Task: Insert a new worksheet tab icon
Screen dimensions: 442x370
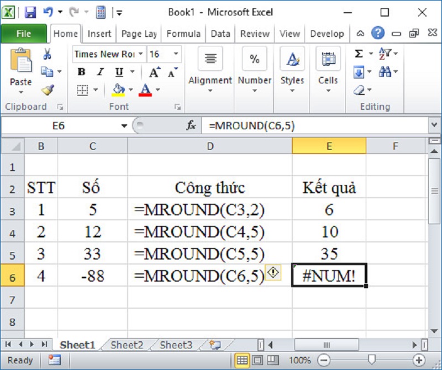Action: [x=215, y=345]
